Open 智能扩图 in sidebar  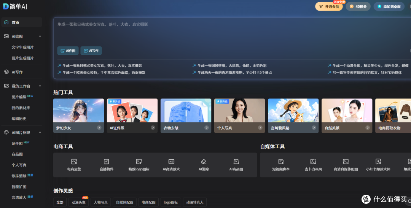tap(19, 187)
